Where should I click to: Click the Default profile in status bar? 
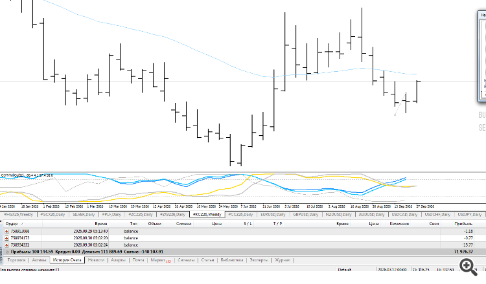click(344, 270)
